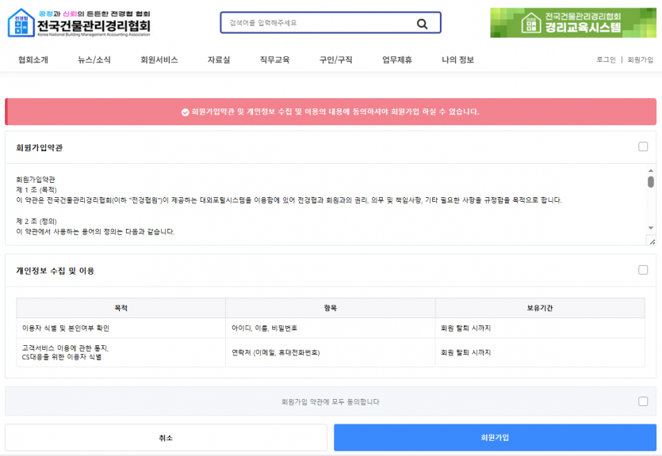This screenshot has width=662, height=456.
Task: Click the '제 1 조 (목적)' line
Action: (36, 190)
